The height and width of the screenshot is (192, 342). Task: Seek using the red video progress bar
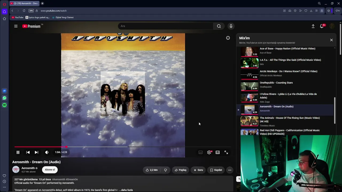point(123,147)
